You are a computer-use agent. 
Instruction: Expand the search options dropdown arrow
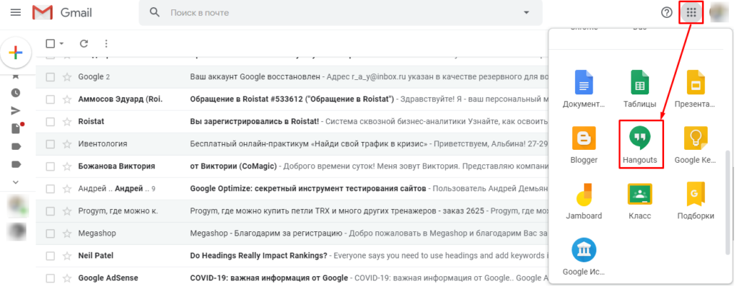click(527, 12)
